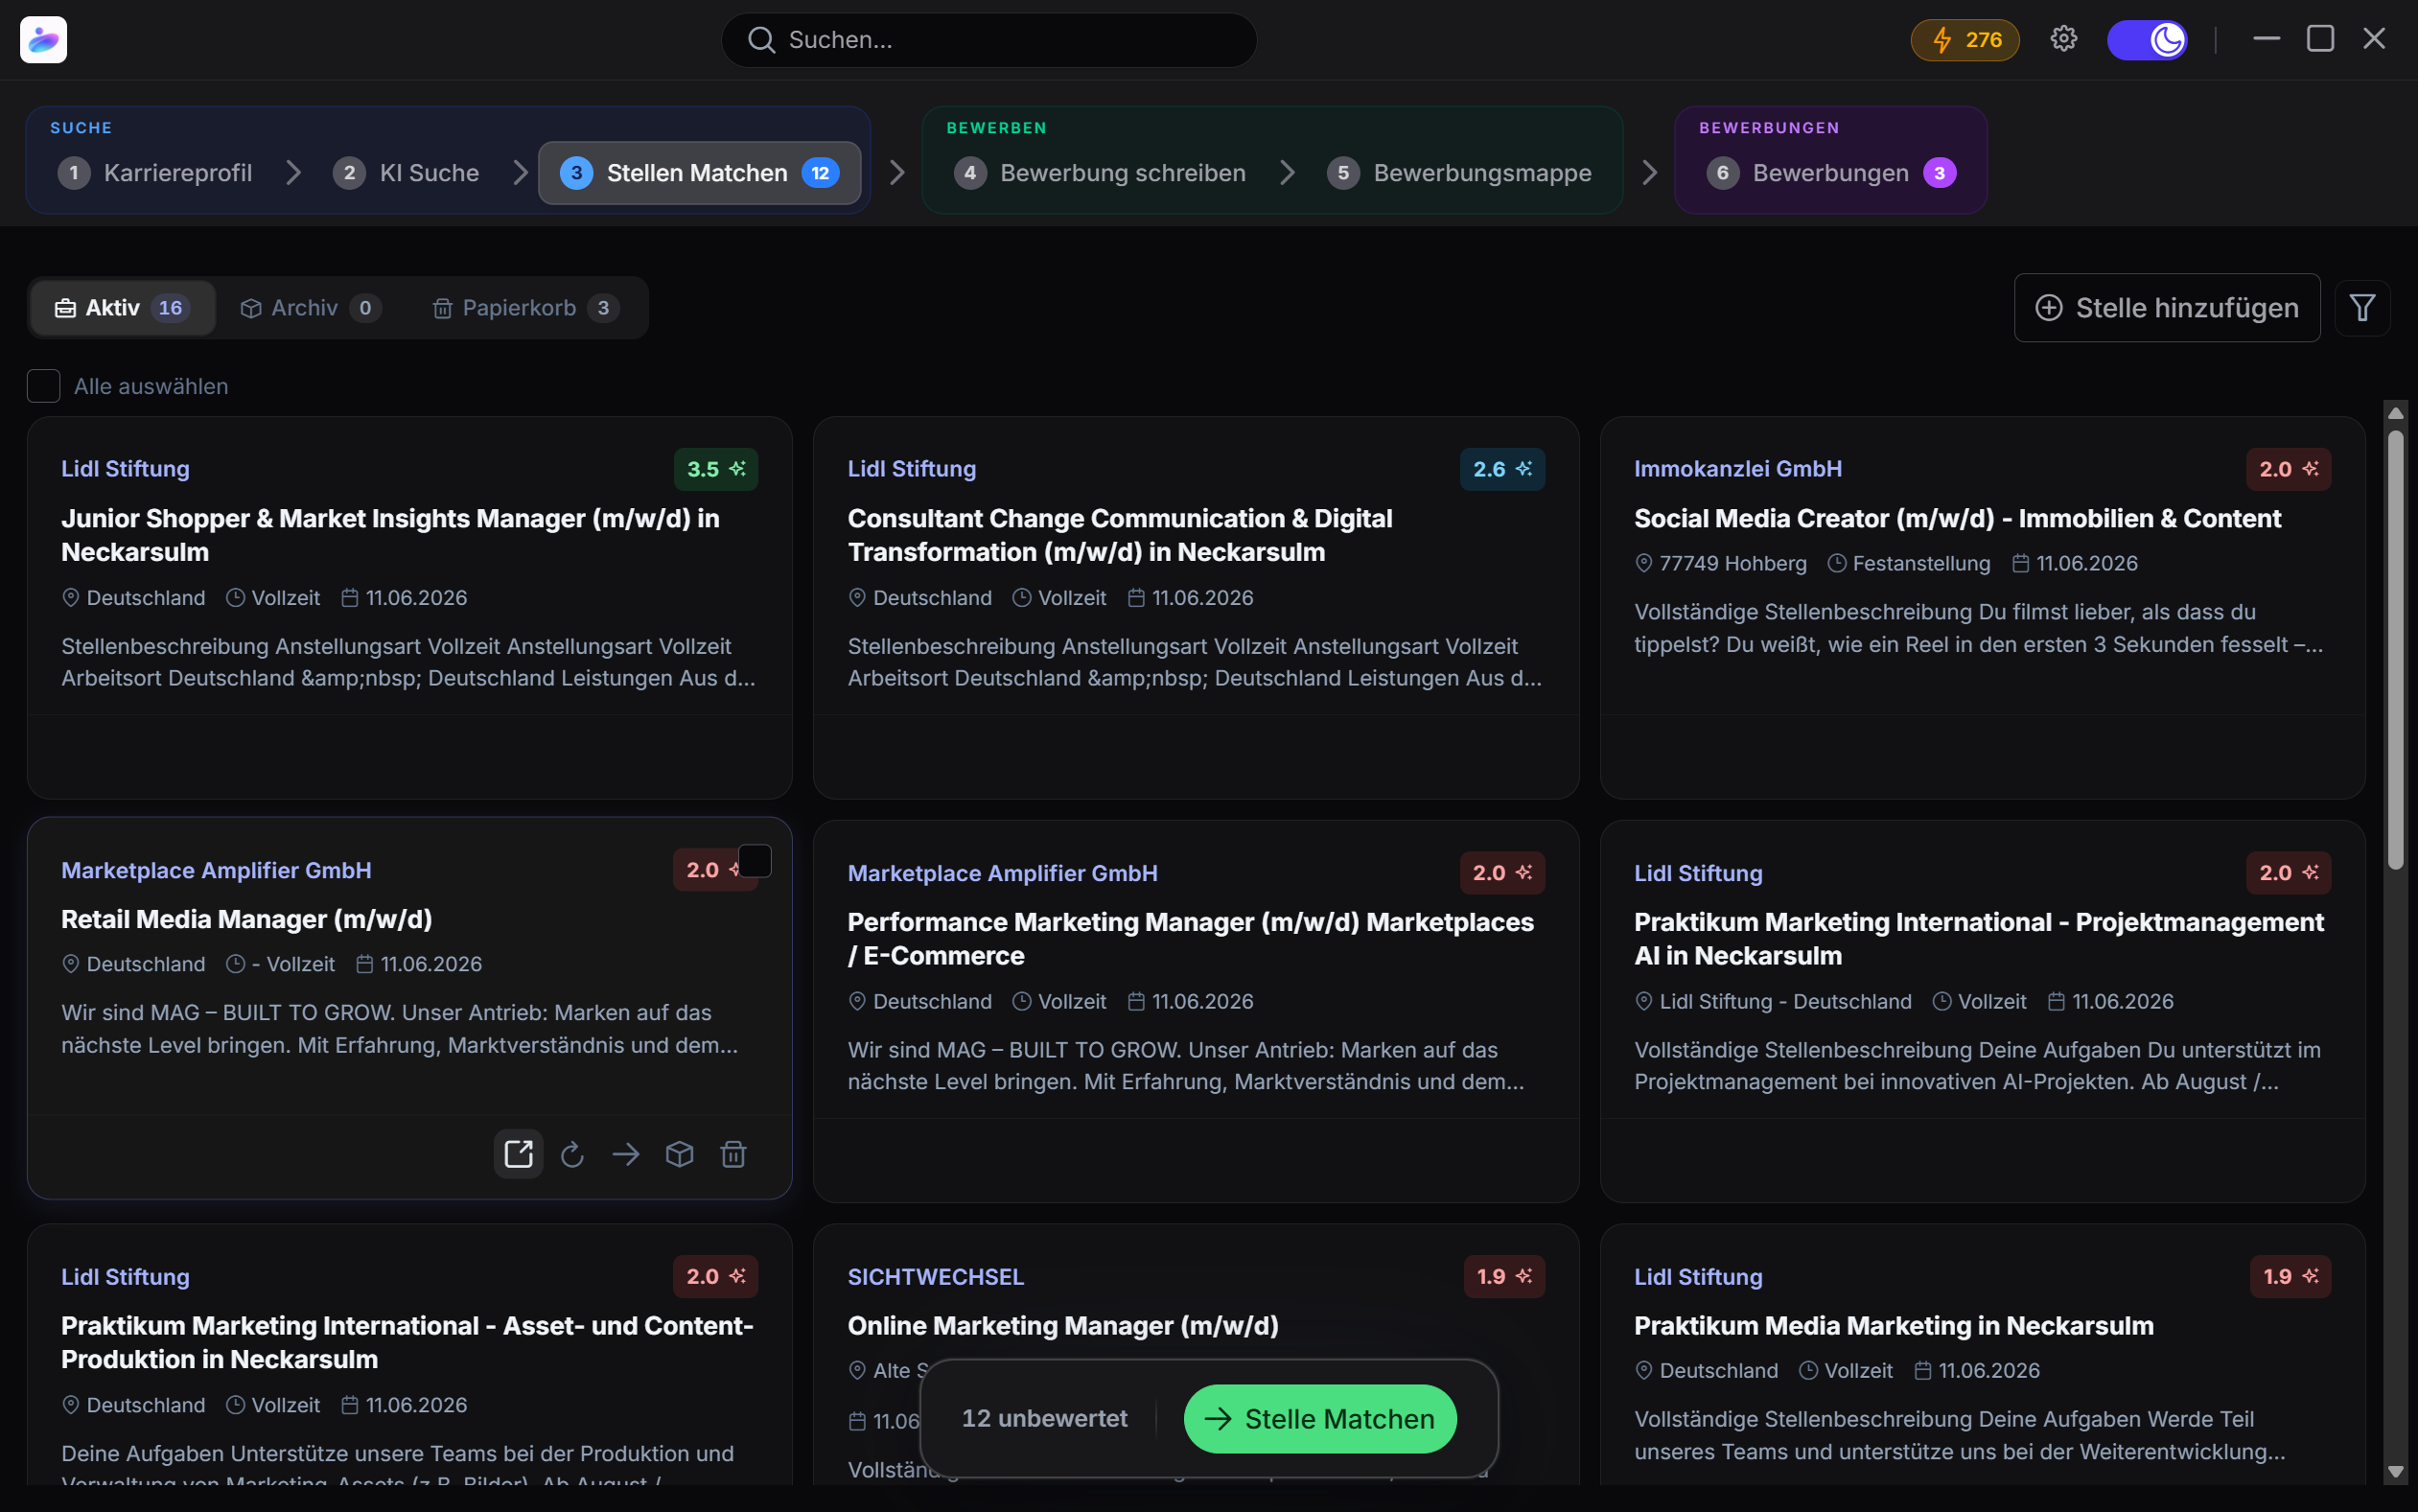Click the app logo icon
This screenshot has height=1512, width=2418.
[x=43, y=40]
